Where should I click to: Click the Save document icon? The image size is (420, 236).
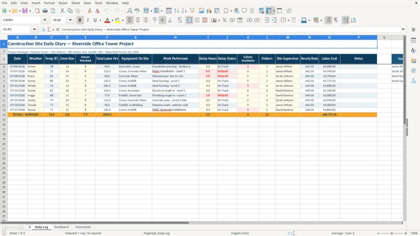pos(25,11)
